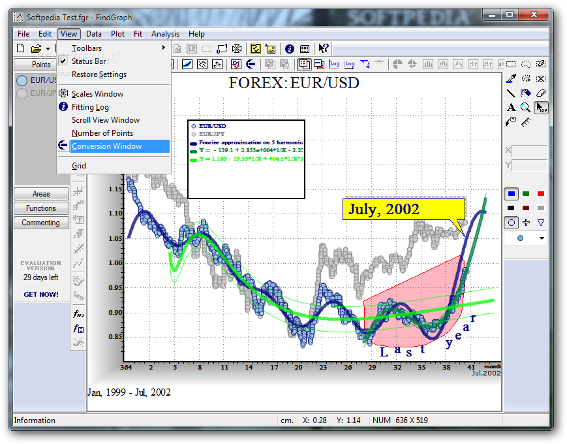Click the Functions panel button

[x=41, y=208]
